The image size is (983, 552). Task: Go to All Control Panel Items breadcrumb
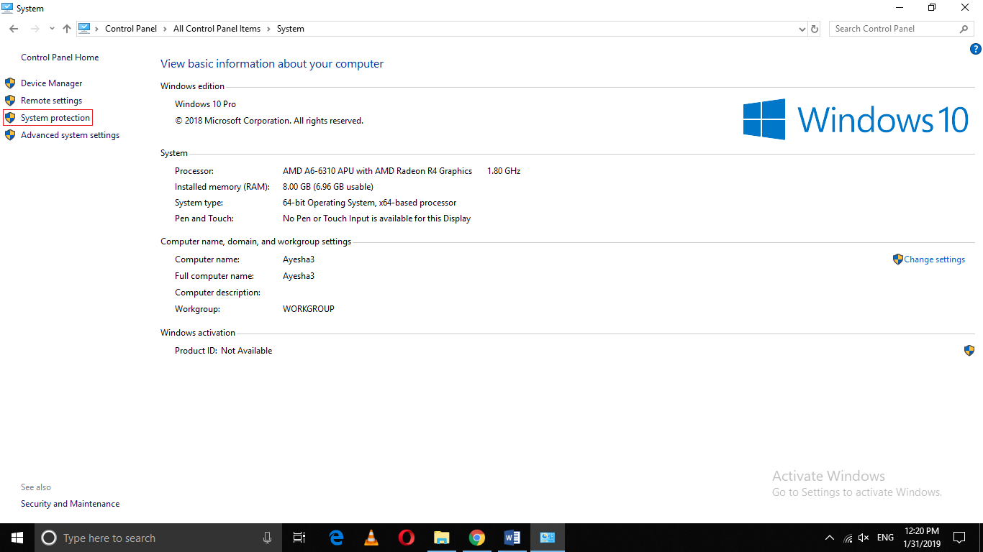click(217, 28)
